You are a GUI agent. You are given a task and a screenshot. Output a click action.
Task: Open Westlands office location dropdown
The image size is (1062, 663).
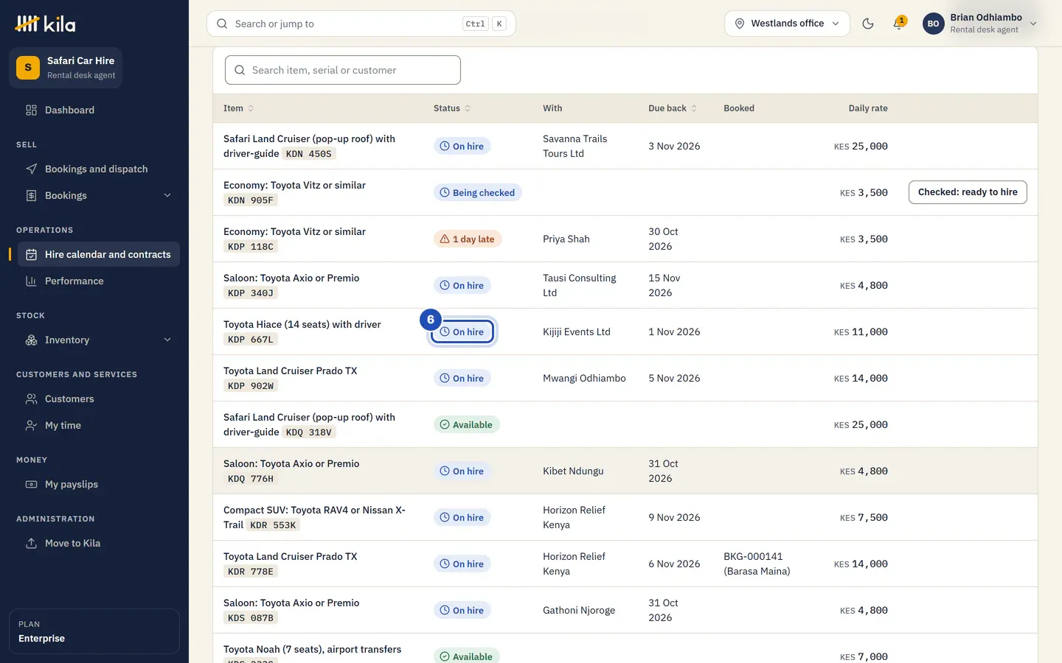pos(787,24)
